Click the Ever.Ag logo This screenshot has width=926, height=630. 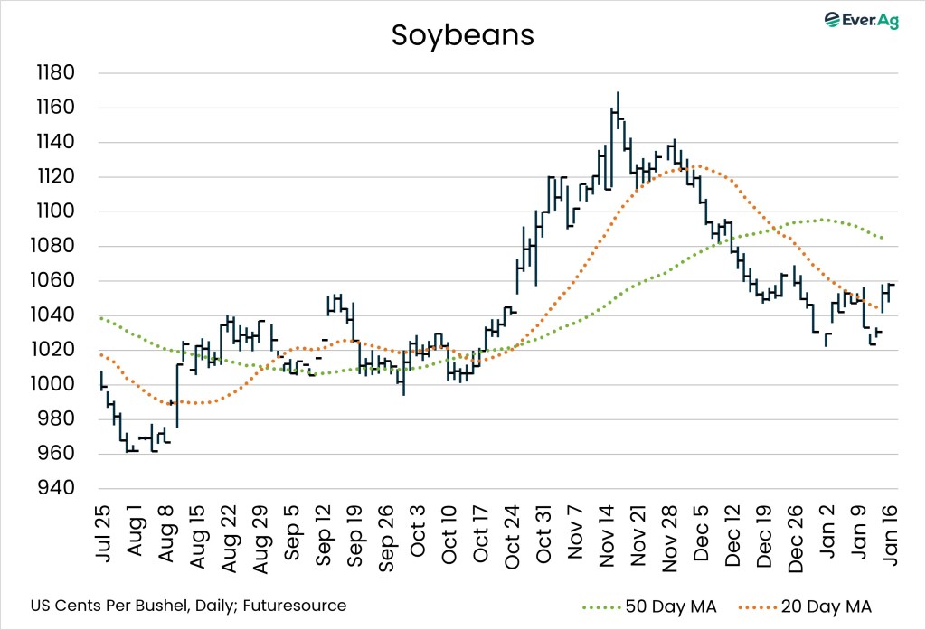click(860, 22)
